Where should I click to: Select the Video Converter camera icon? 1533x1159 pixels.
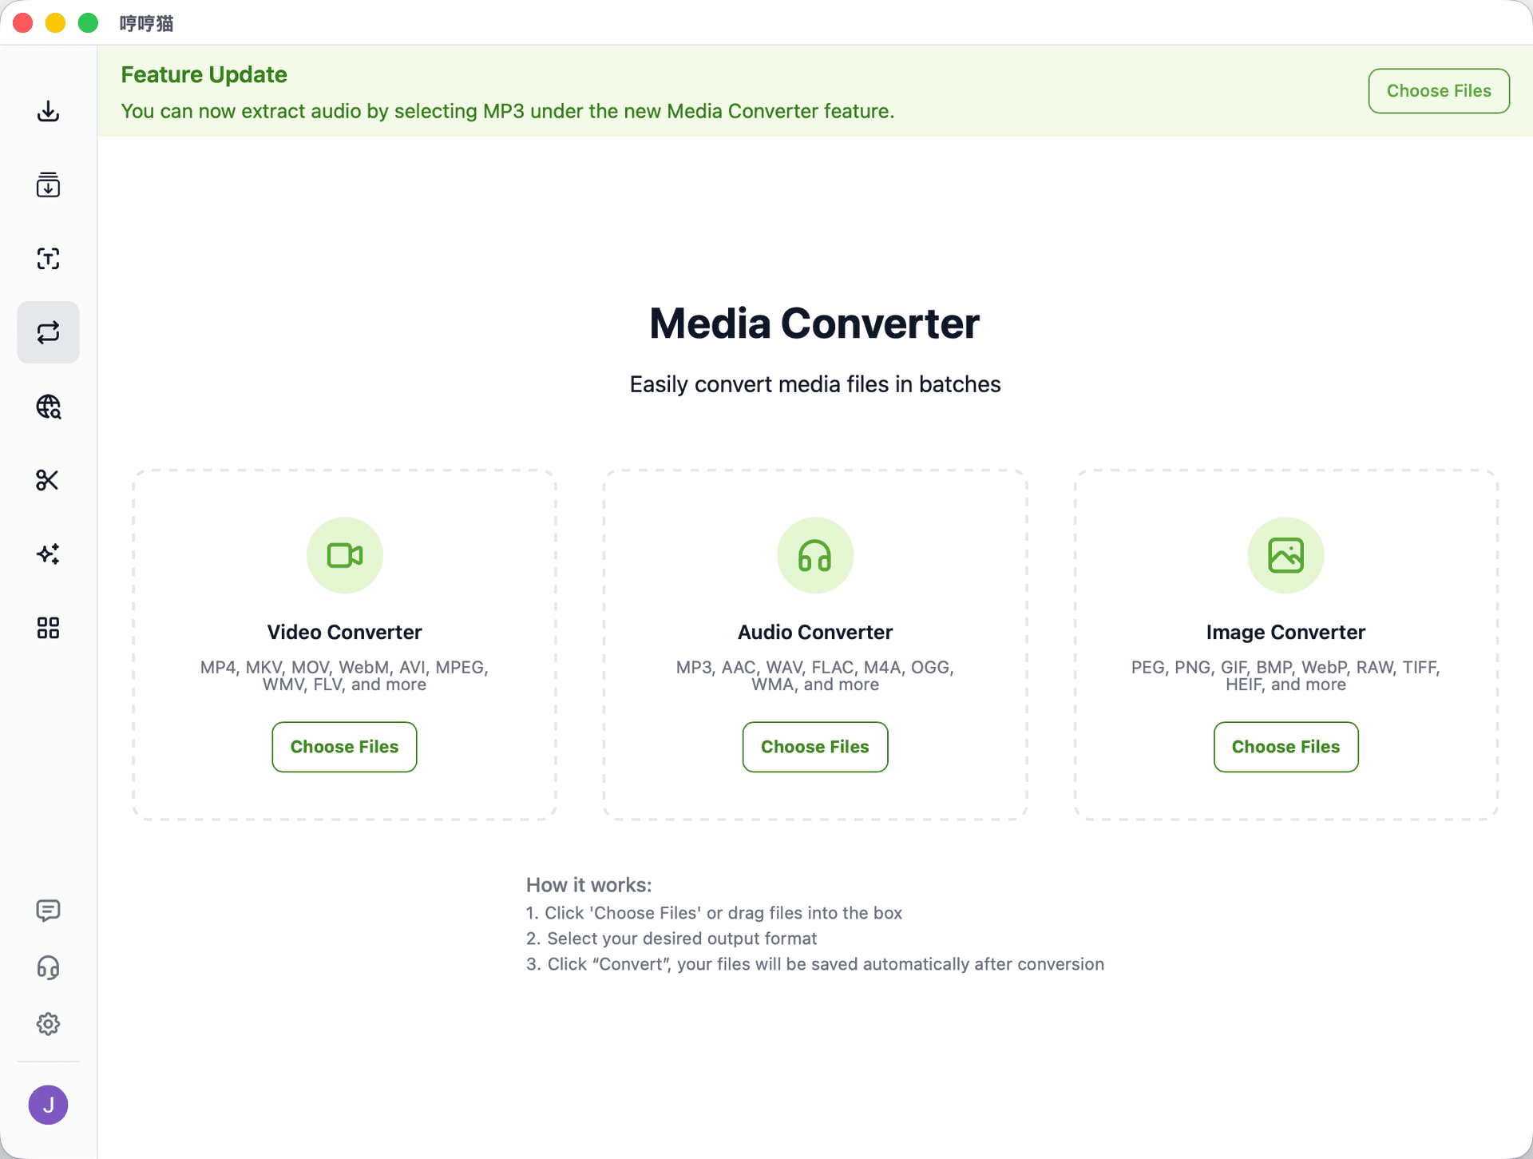tap(344, 555)
